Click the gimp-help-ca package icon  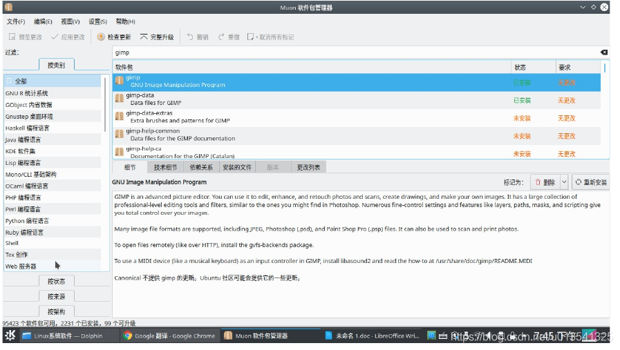tap(120, 152)
